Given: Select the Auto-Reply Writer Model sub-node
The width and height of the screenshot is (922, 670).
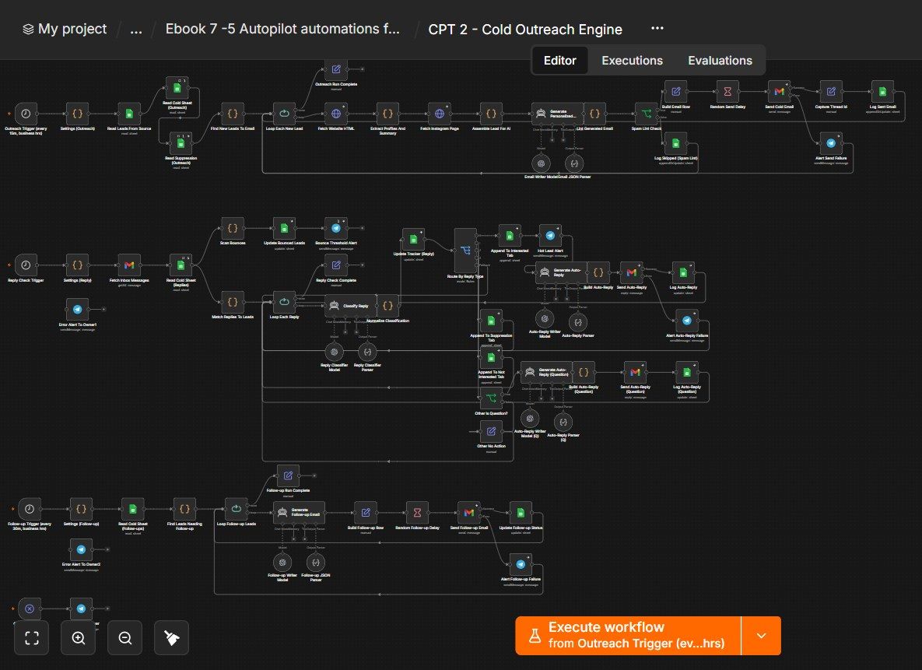Looking at the screenshot, I should [x=545, y=319].
